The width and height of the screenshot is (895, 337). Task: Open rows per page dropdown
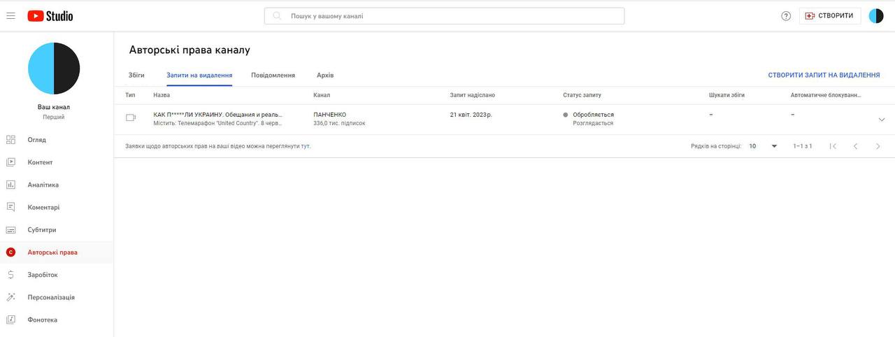point(764,146)
